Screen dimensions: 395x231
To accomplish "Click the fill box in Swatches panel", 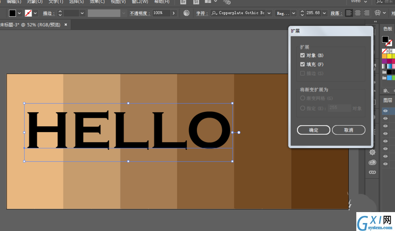I will coord(385,39).
